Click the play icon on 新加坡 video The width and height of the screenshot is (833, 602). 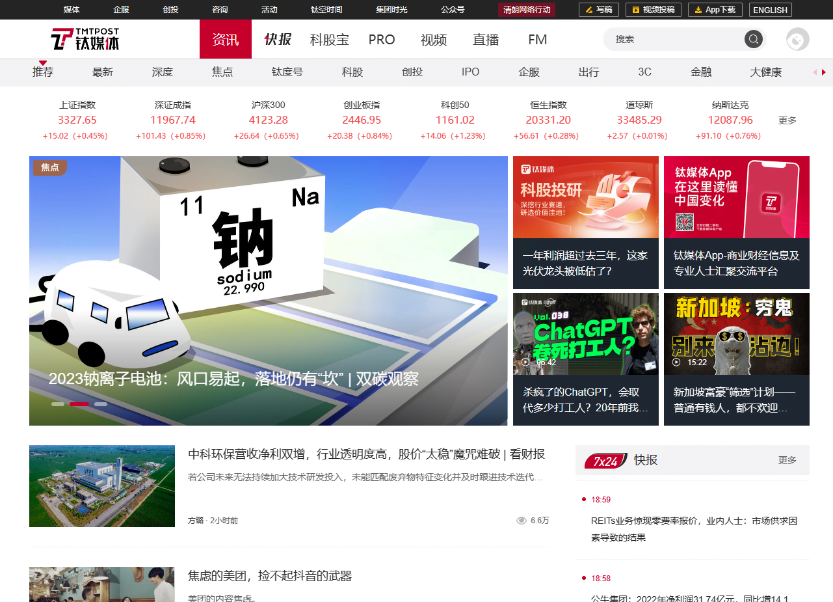click(x=676, y=362)
